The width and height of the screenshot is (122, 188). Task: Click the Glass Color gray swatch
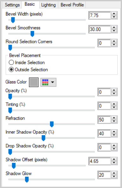(34, 82)
